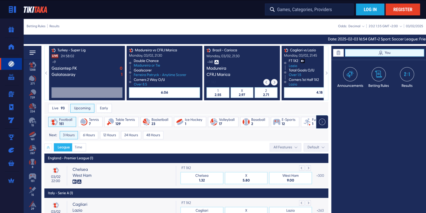Set Next filter to 48 Hours

click(x=153, y=135)
